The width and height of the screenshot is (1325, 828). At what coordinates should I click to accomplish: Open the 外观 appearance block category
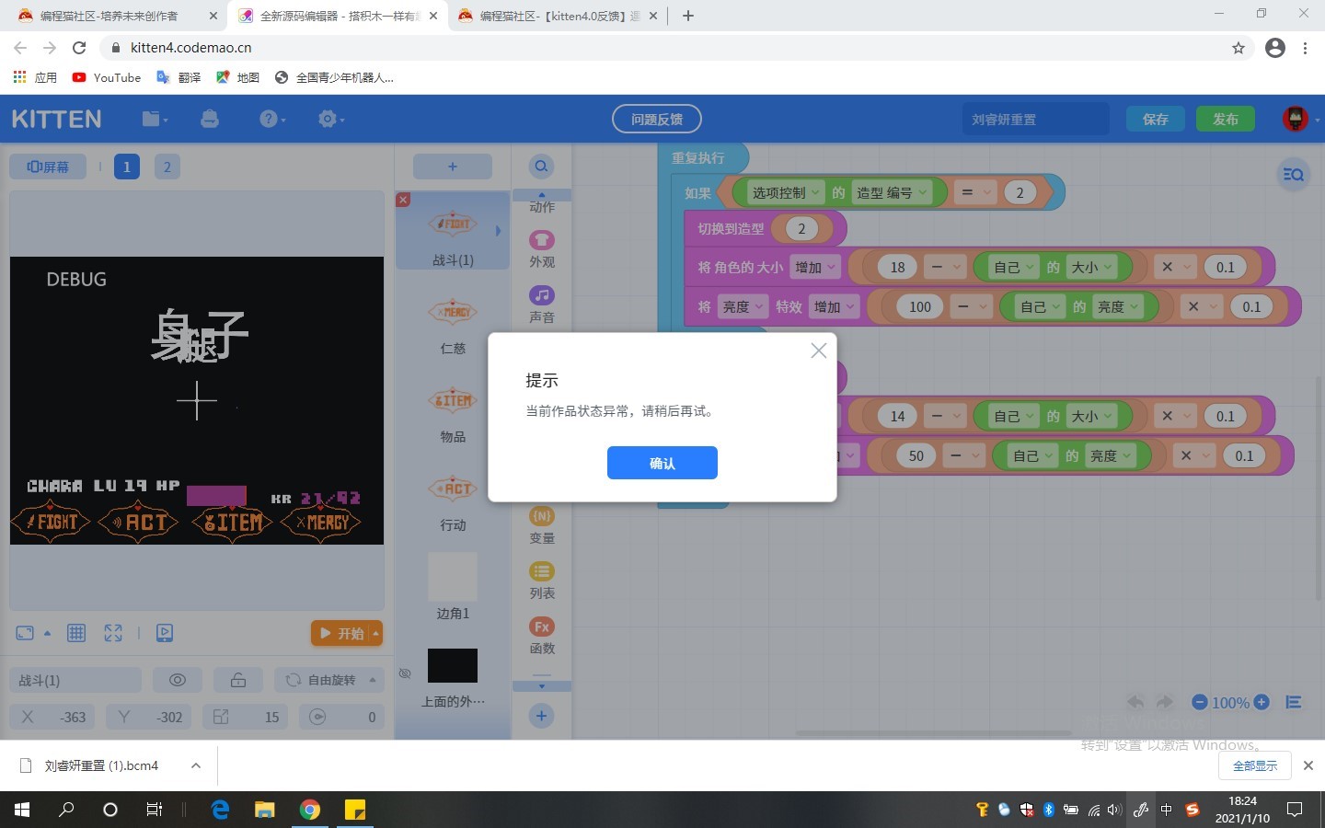click(542, 249)
